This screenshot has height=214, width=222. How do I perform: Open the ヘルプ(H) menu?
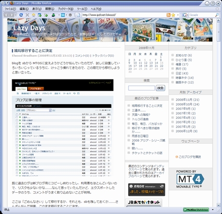96,9
